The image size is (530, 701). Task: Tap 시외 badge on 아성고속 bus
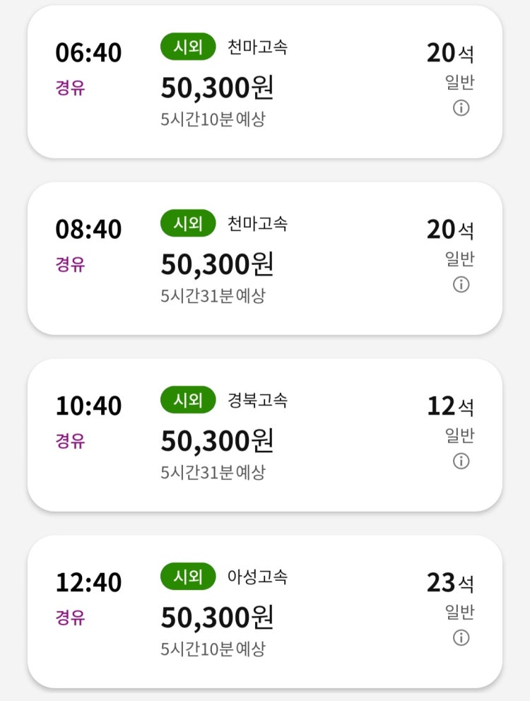click(188, 577)
